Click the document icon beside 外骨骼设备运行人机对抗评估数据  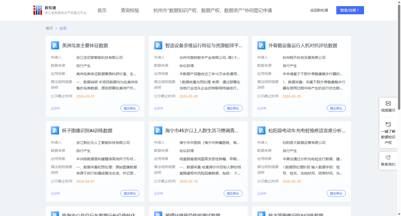coord(261,45)
